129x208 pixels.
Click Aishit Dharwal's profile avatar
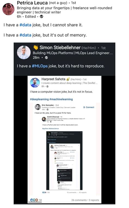point(44,119)
